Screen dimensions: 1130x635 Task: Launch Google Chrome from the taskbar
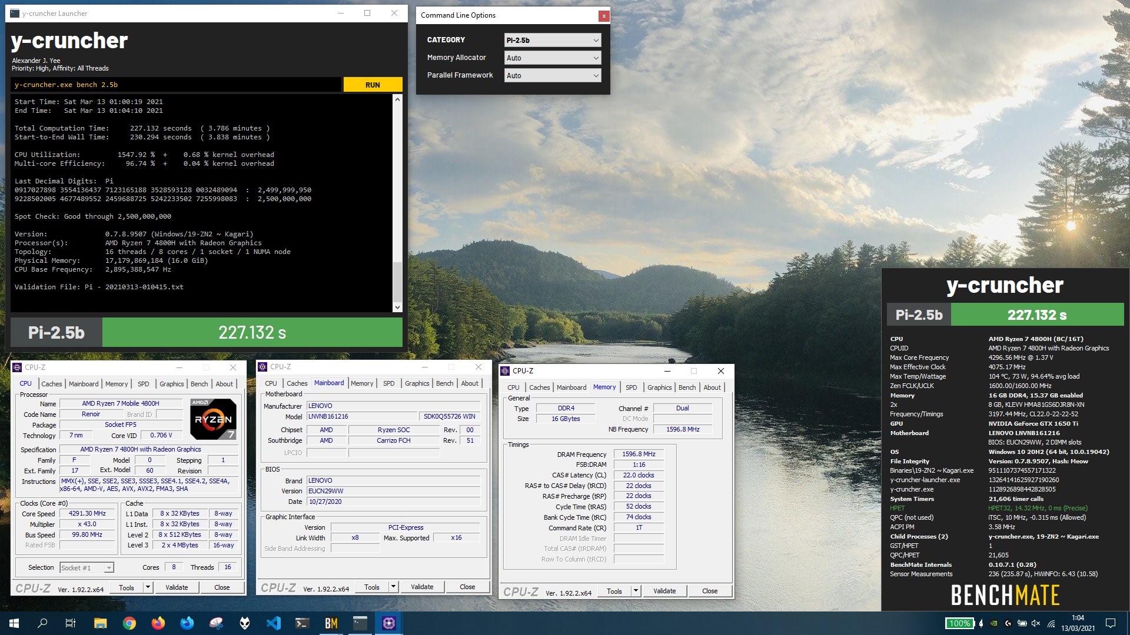[129, 623]
